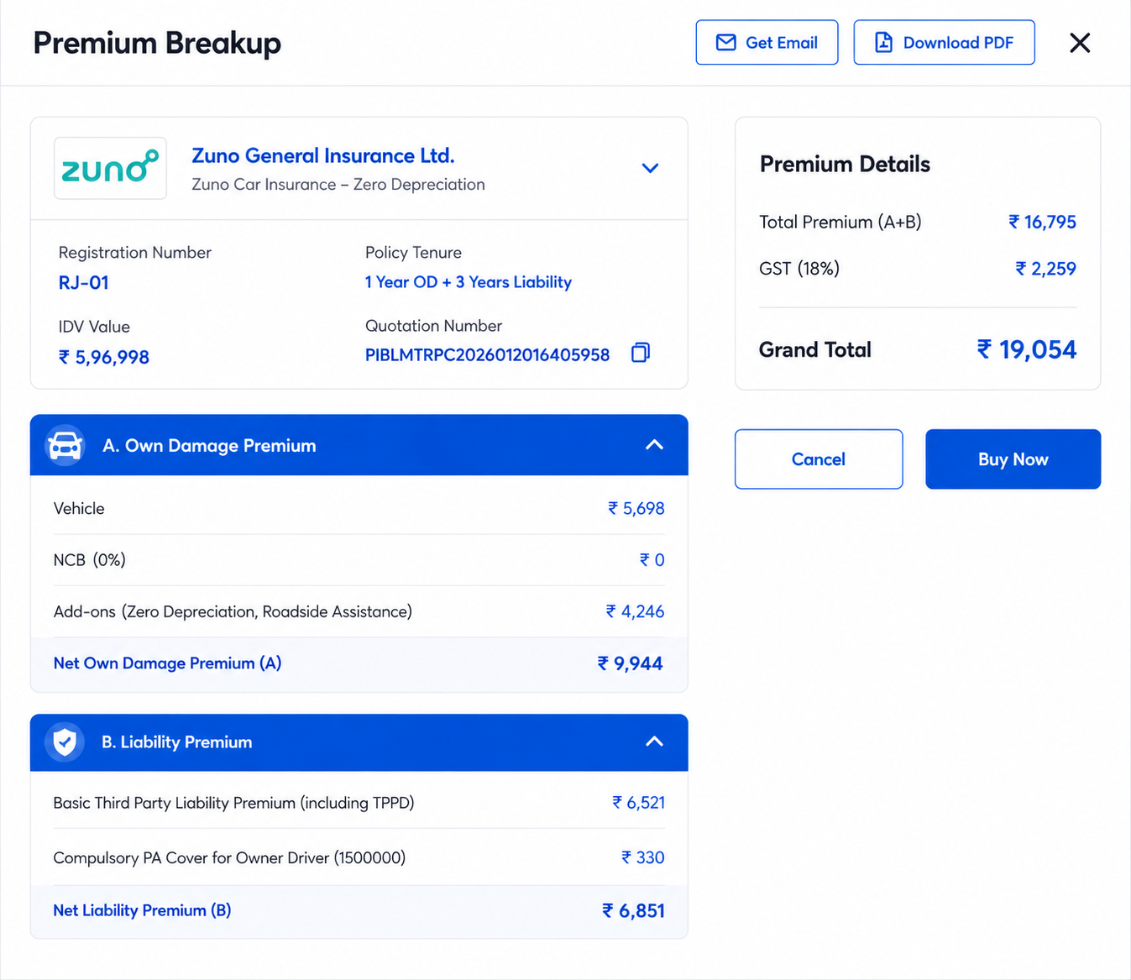Download the premium breakup PDF
The height and width of the screenshot is (980, 1131).
click(x=944, y=43)
